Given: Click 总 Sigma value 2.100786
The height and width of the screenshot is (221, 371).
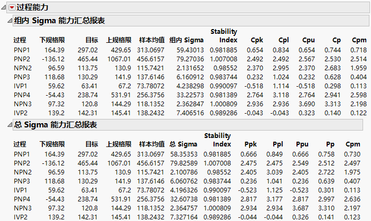Looking at the screenshot, I should point(183,172).
